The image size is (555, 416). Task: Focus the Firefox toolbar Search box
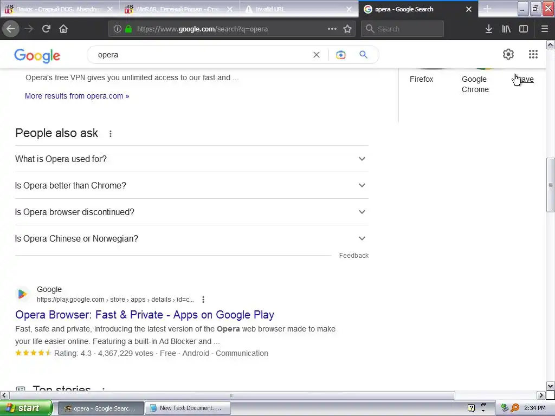point(402,29)
